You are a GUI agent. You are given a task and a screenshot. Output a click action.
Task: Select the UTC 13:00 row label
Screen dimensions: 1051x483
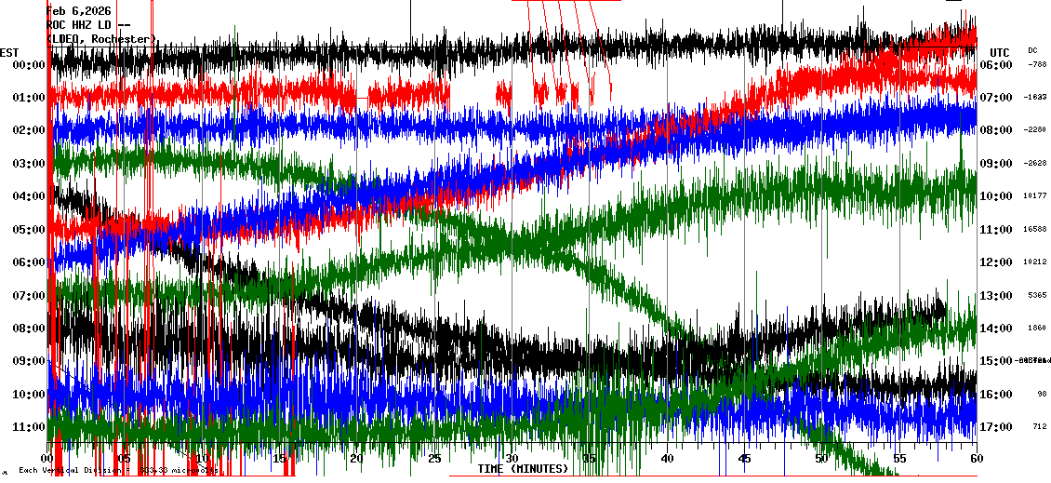point(996,295)
